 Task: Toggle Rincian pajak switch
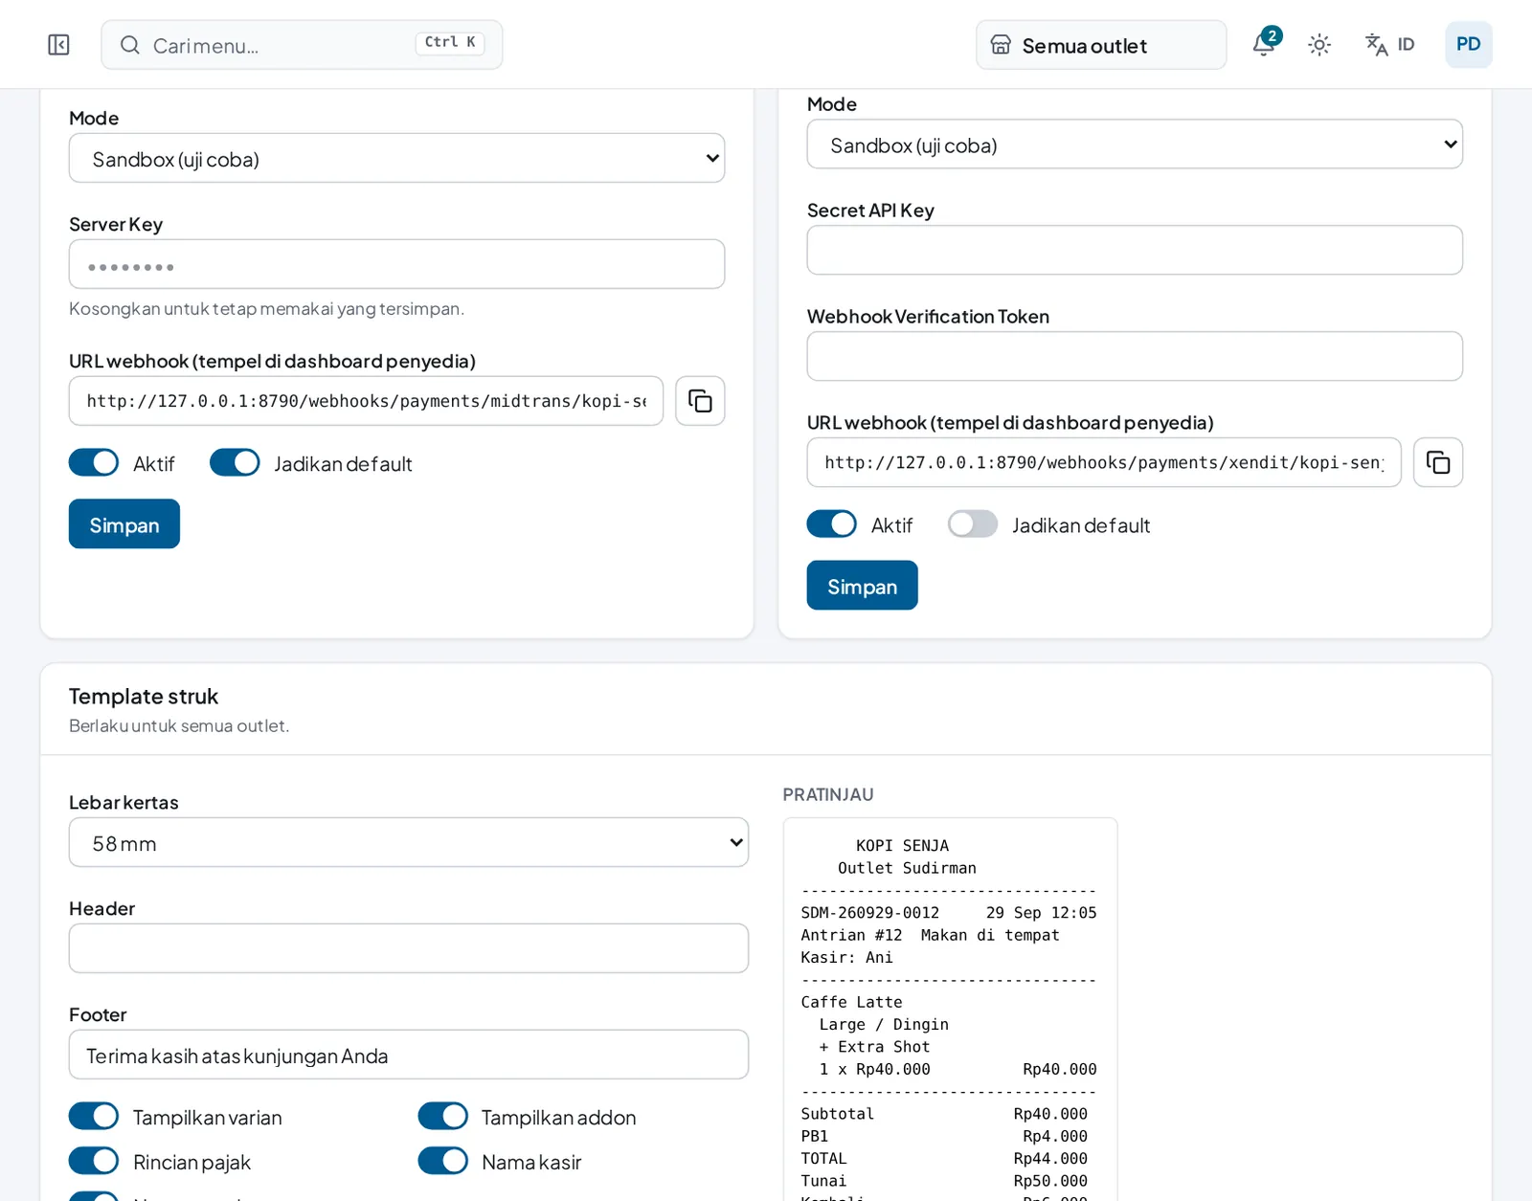[94, 1161]
